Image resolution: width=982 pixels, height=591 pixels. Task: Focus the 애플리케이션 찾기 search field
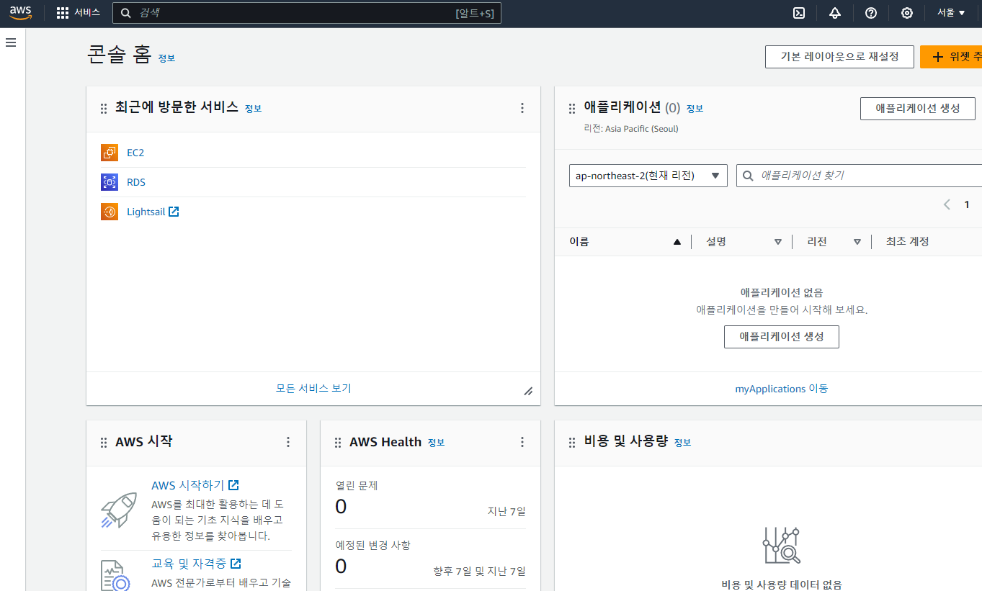click(860, 176)
